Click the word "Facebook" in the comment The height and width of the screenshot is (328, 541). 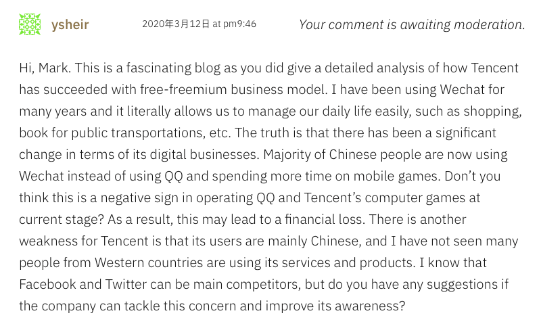(x=46, y=284)
